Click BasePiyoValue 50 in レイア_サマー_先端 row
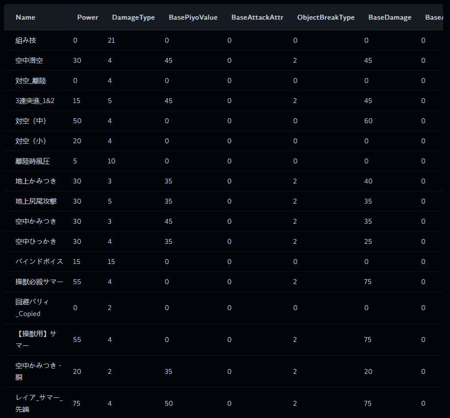Image resolution: width=450 pixels, height=418 pixels. tap(169, 403)
